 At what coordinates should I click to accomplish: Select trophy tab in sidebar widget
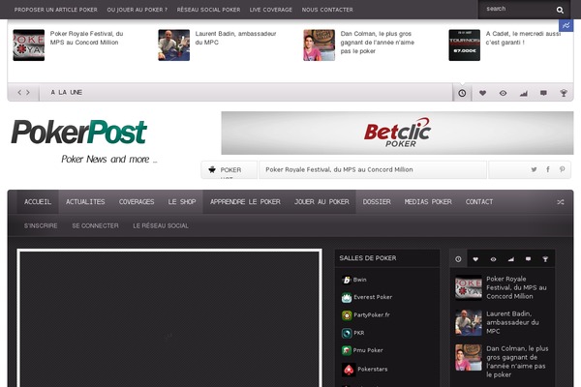click(545, 259)
